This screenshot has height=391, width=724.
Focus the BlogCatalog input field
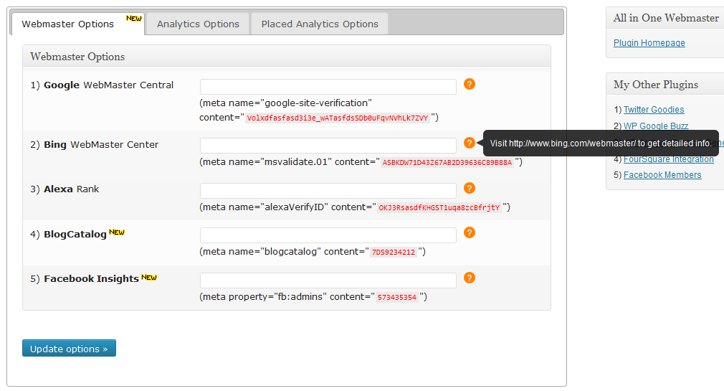(x=328, y=235)
